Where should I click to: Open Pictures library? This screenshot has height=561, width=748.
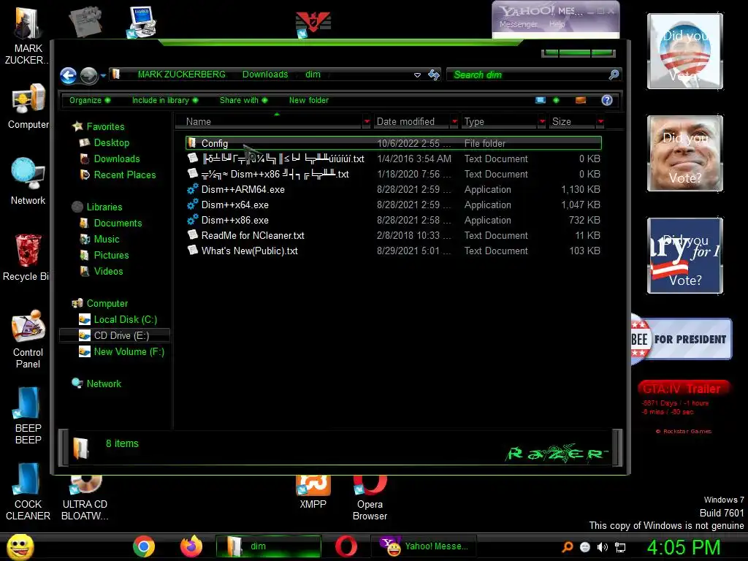pos(111,255)
